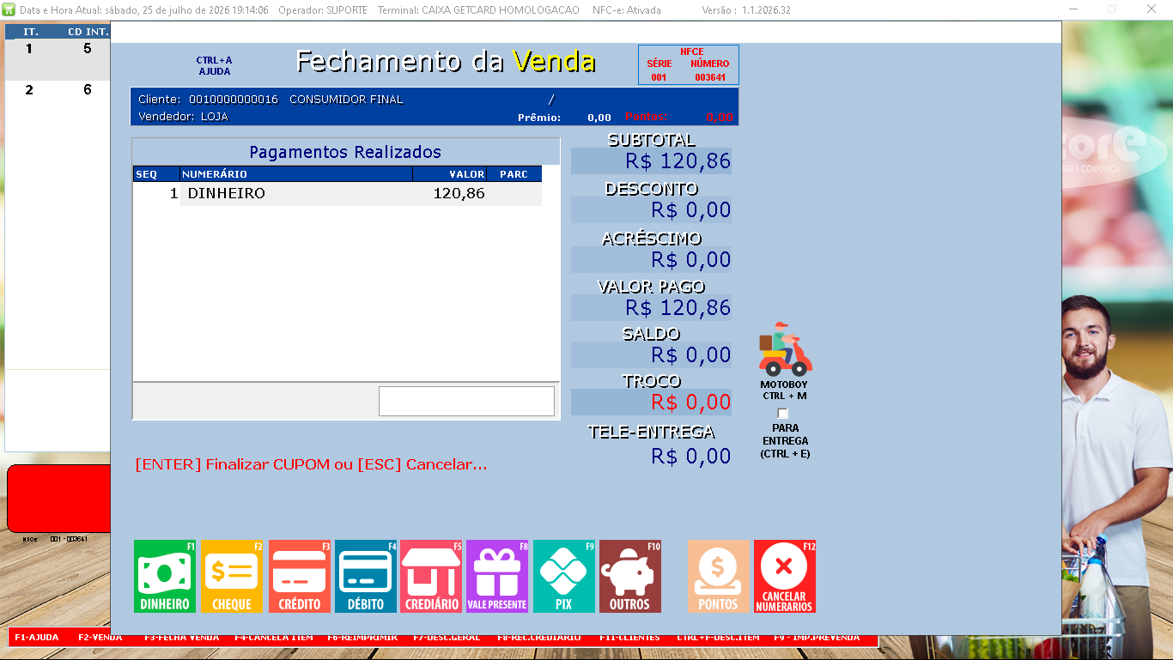Enable the Para Entrega checkbox
This screenshot has height=660, width=1173.
(x=782, y=414)
